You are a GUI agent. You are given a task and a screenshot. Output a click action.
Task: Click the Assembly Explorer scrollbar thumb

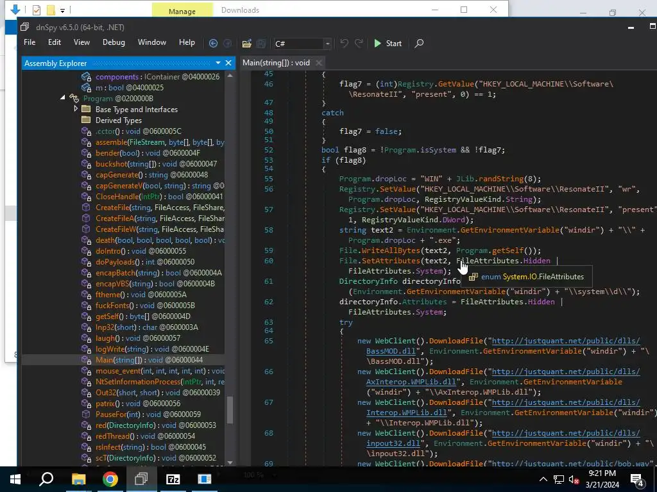230,410
